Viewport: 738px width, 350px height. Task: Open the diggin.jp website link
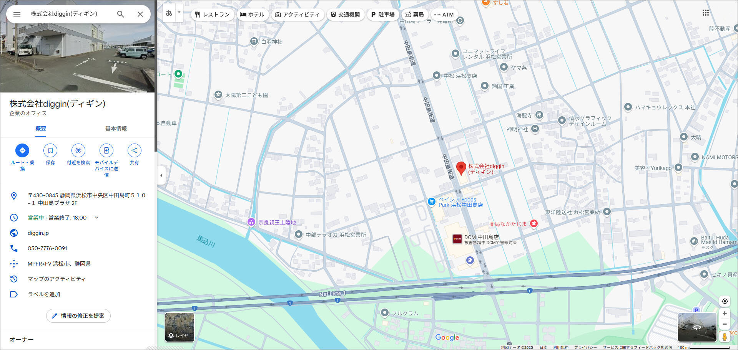[38, 233]
